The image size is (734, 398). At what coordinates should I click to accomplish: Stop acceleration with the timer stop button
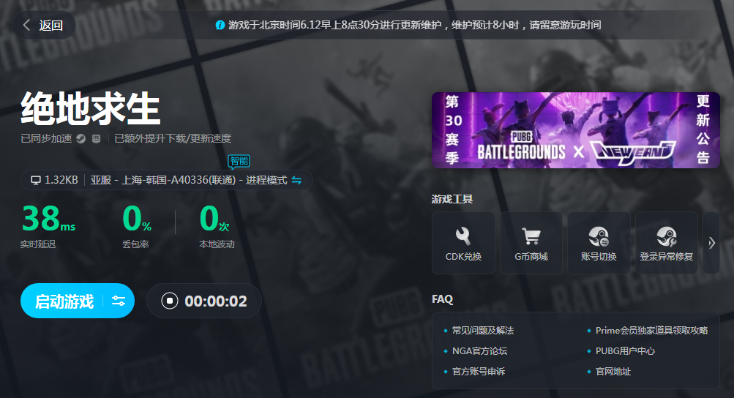coord(170,301)
